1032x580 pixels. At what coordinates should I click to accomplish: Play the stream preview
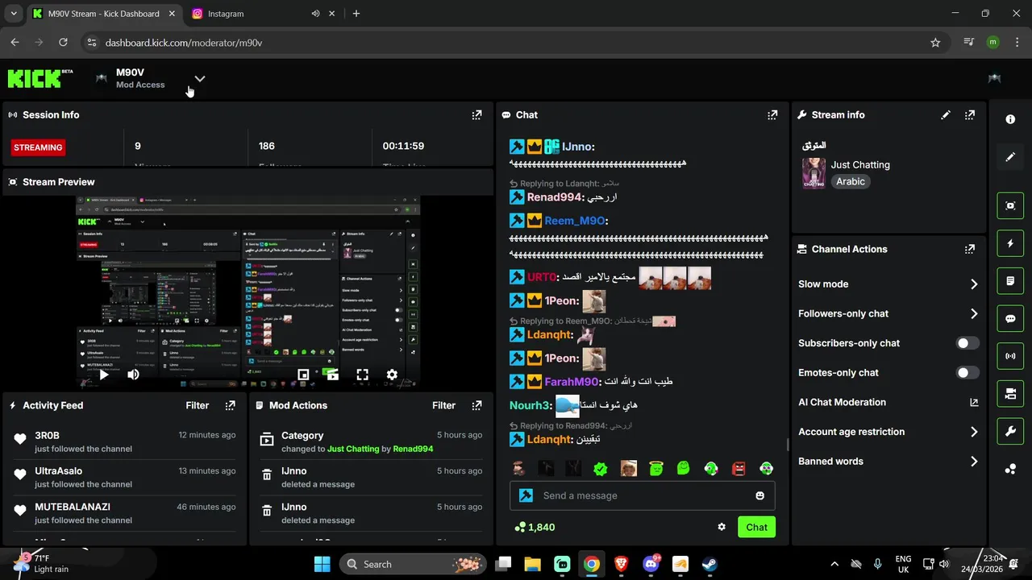click(x=103, y=375)
